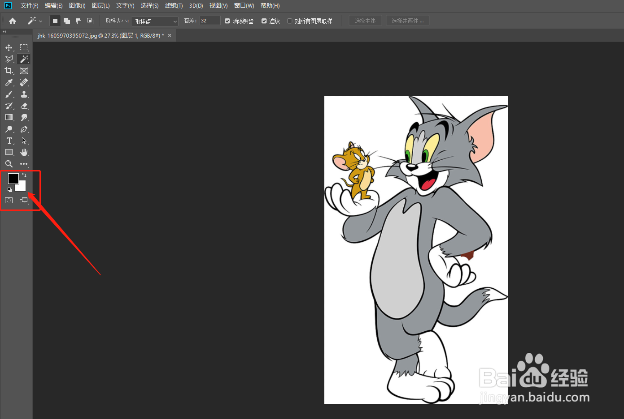624x419 pixels.
Task: Click the Photoshop Ps logo icon
Action: (8, 6)
